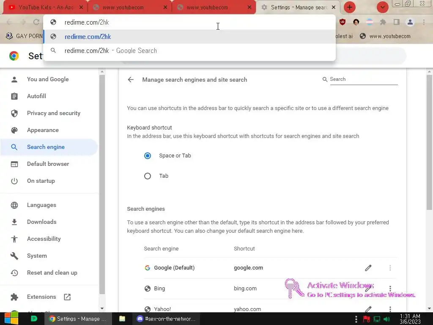The height and width of the screenshot is (325, 433).
Task: Select the redirme.com/2hk URL suggestion
Action: (x=189, y=37)
